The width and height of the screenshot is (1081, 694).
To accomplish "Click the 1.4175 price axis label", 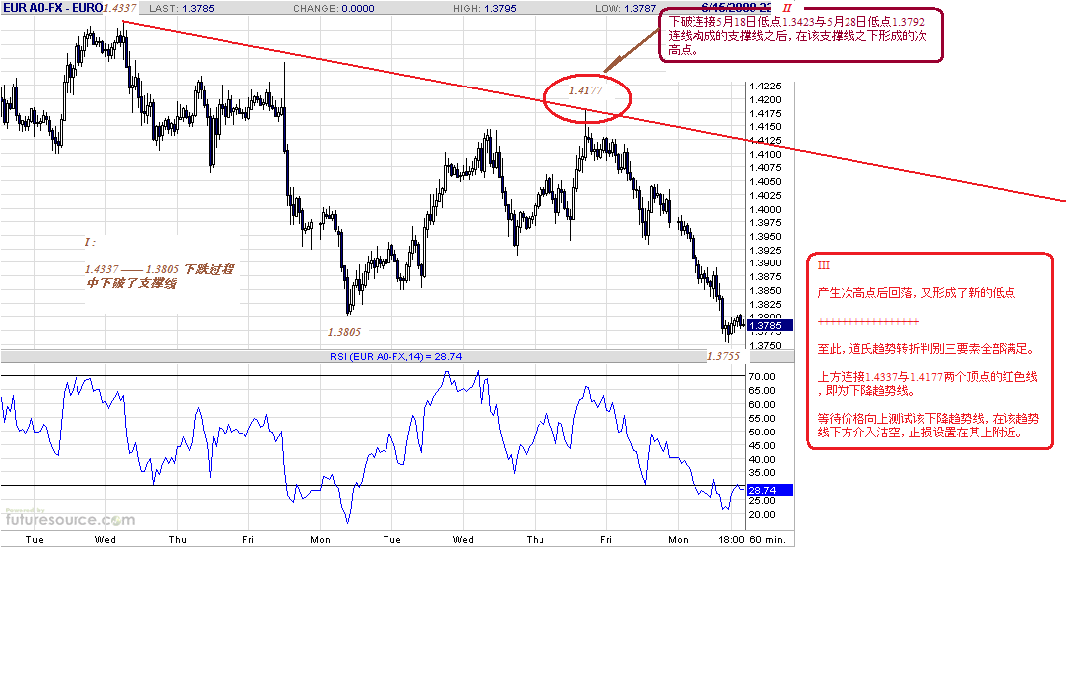I will pos(765,113).
